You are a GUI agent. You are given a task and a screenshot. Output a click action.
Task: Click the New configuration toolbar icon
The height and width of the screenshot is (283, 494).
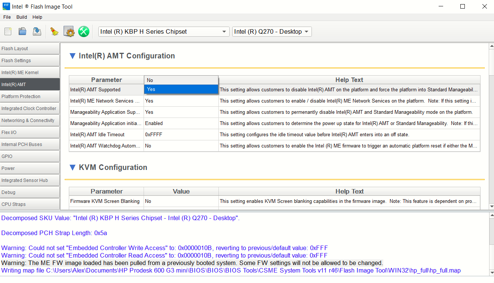(8, 31)
